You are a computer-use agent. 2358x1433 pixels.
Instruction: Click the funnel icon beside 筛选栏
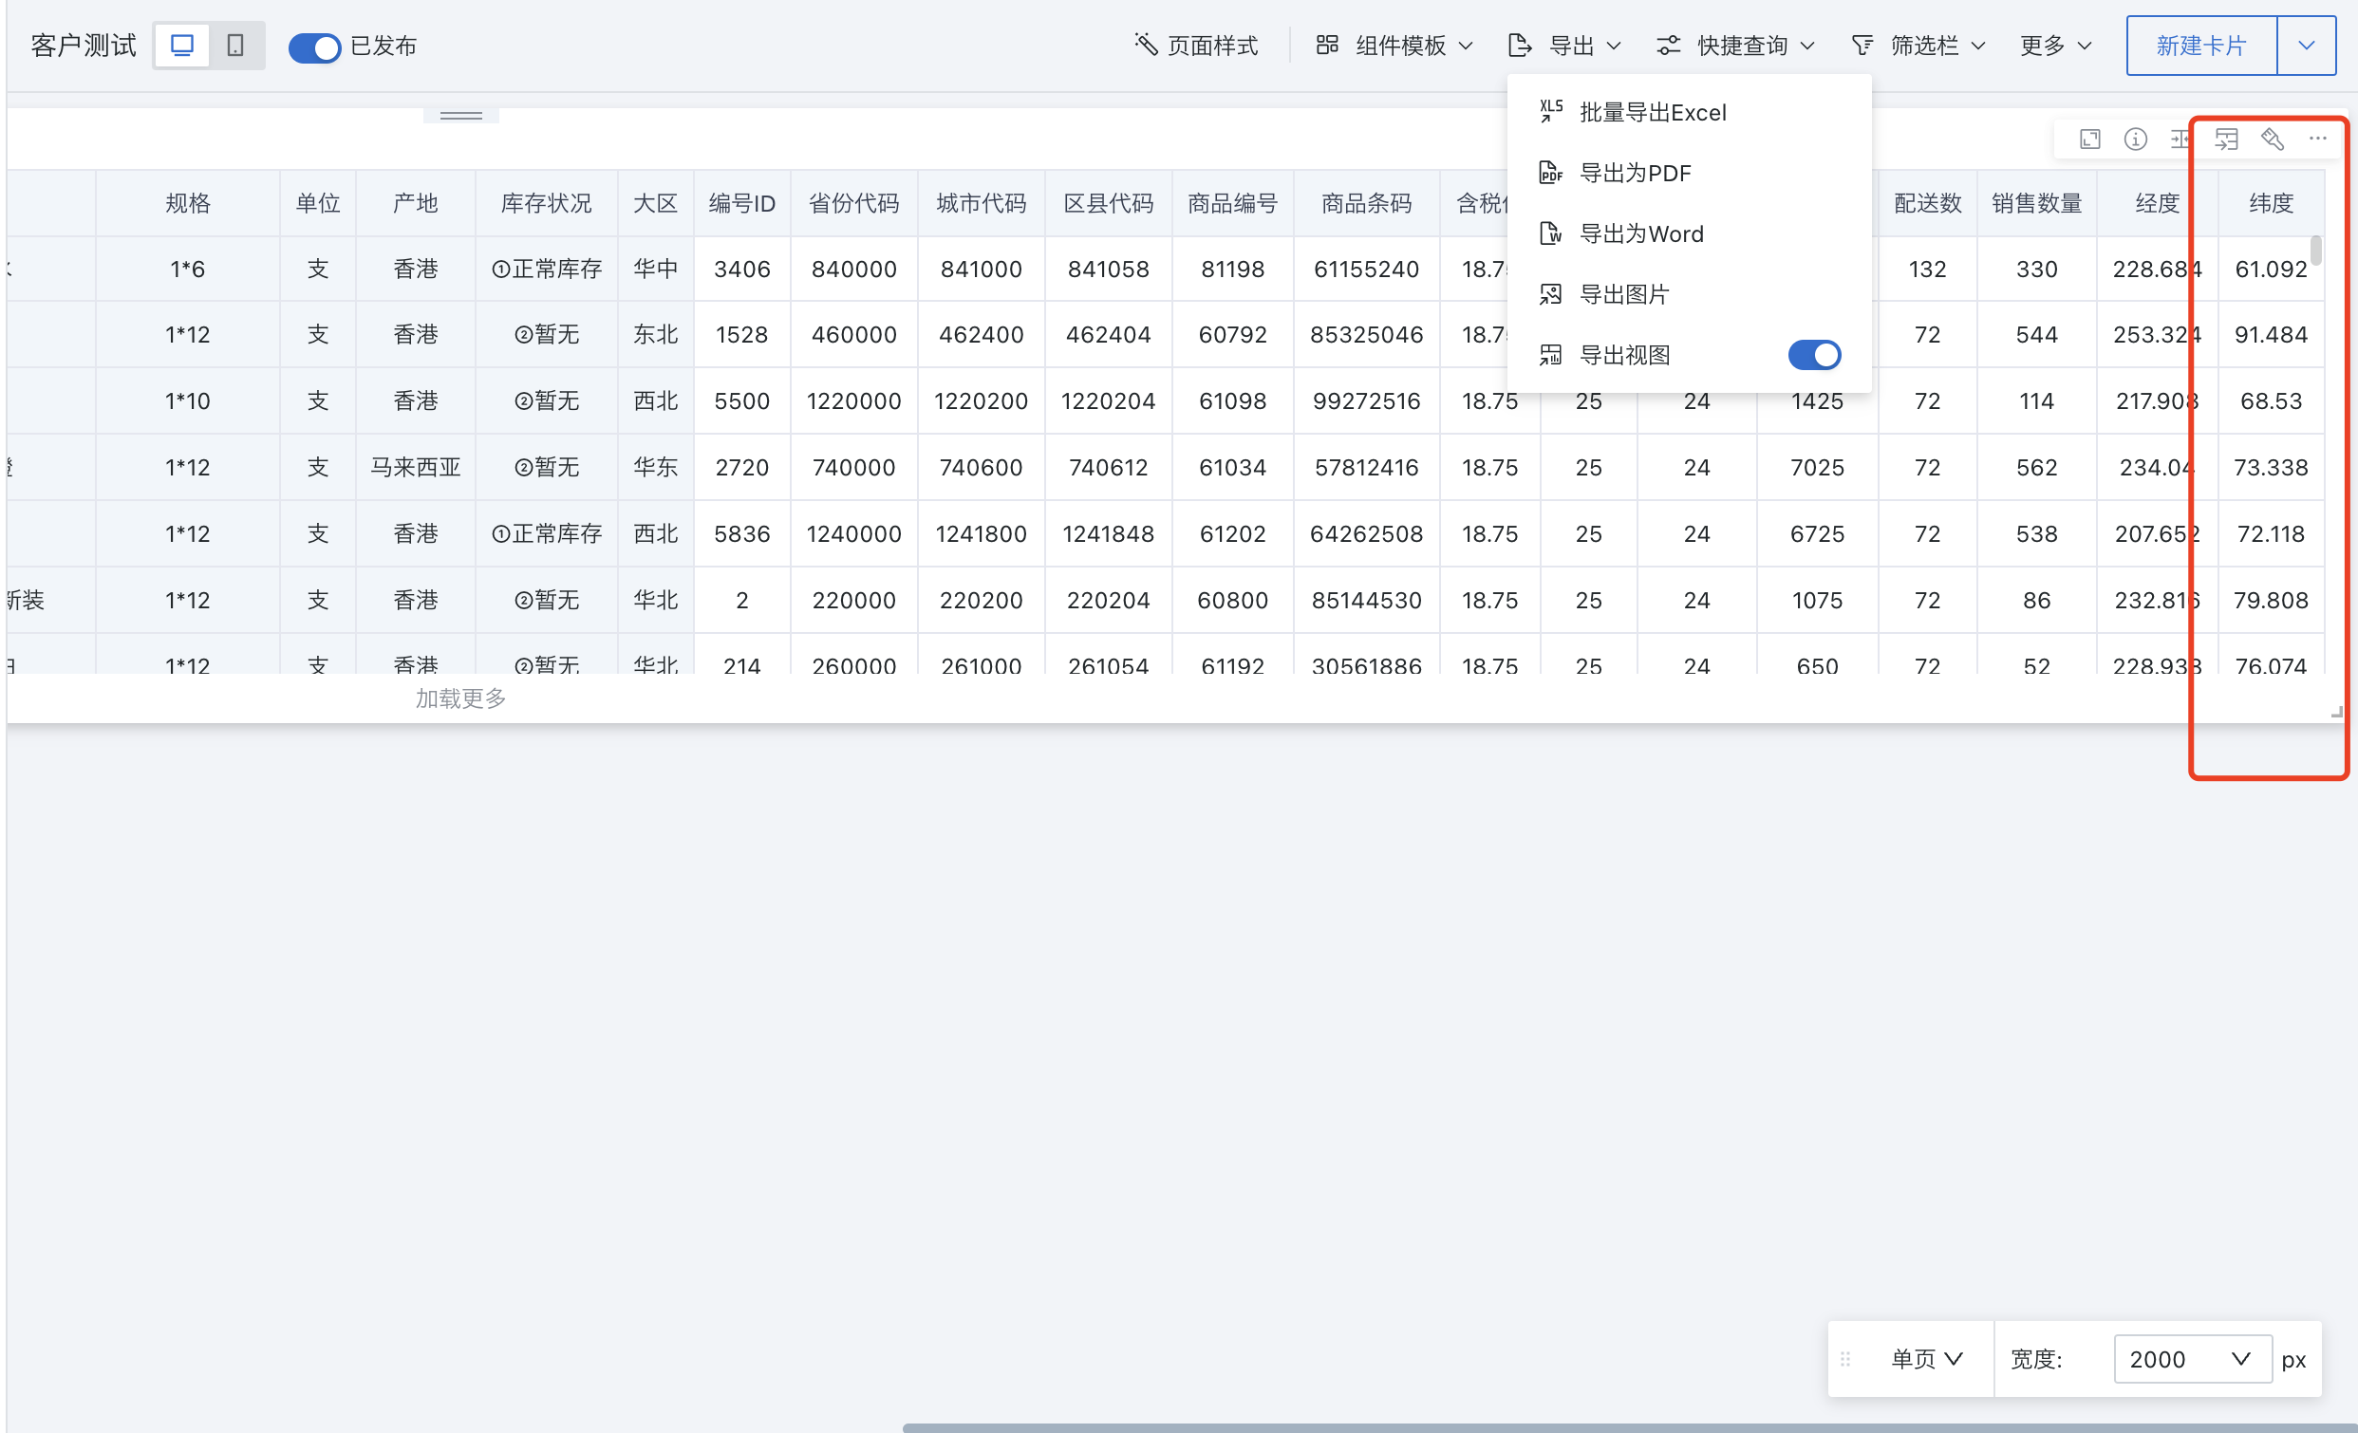(1862, 45)
